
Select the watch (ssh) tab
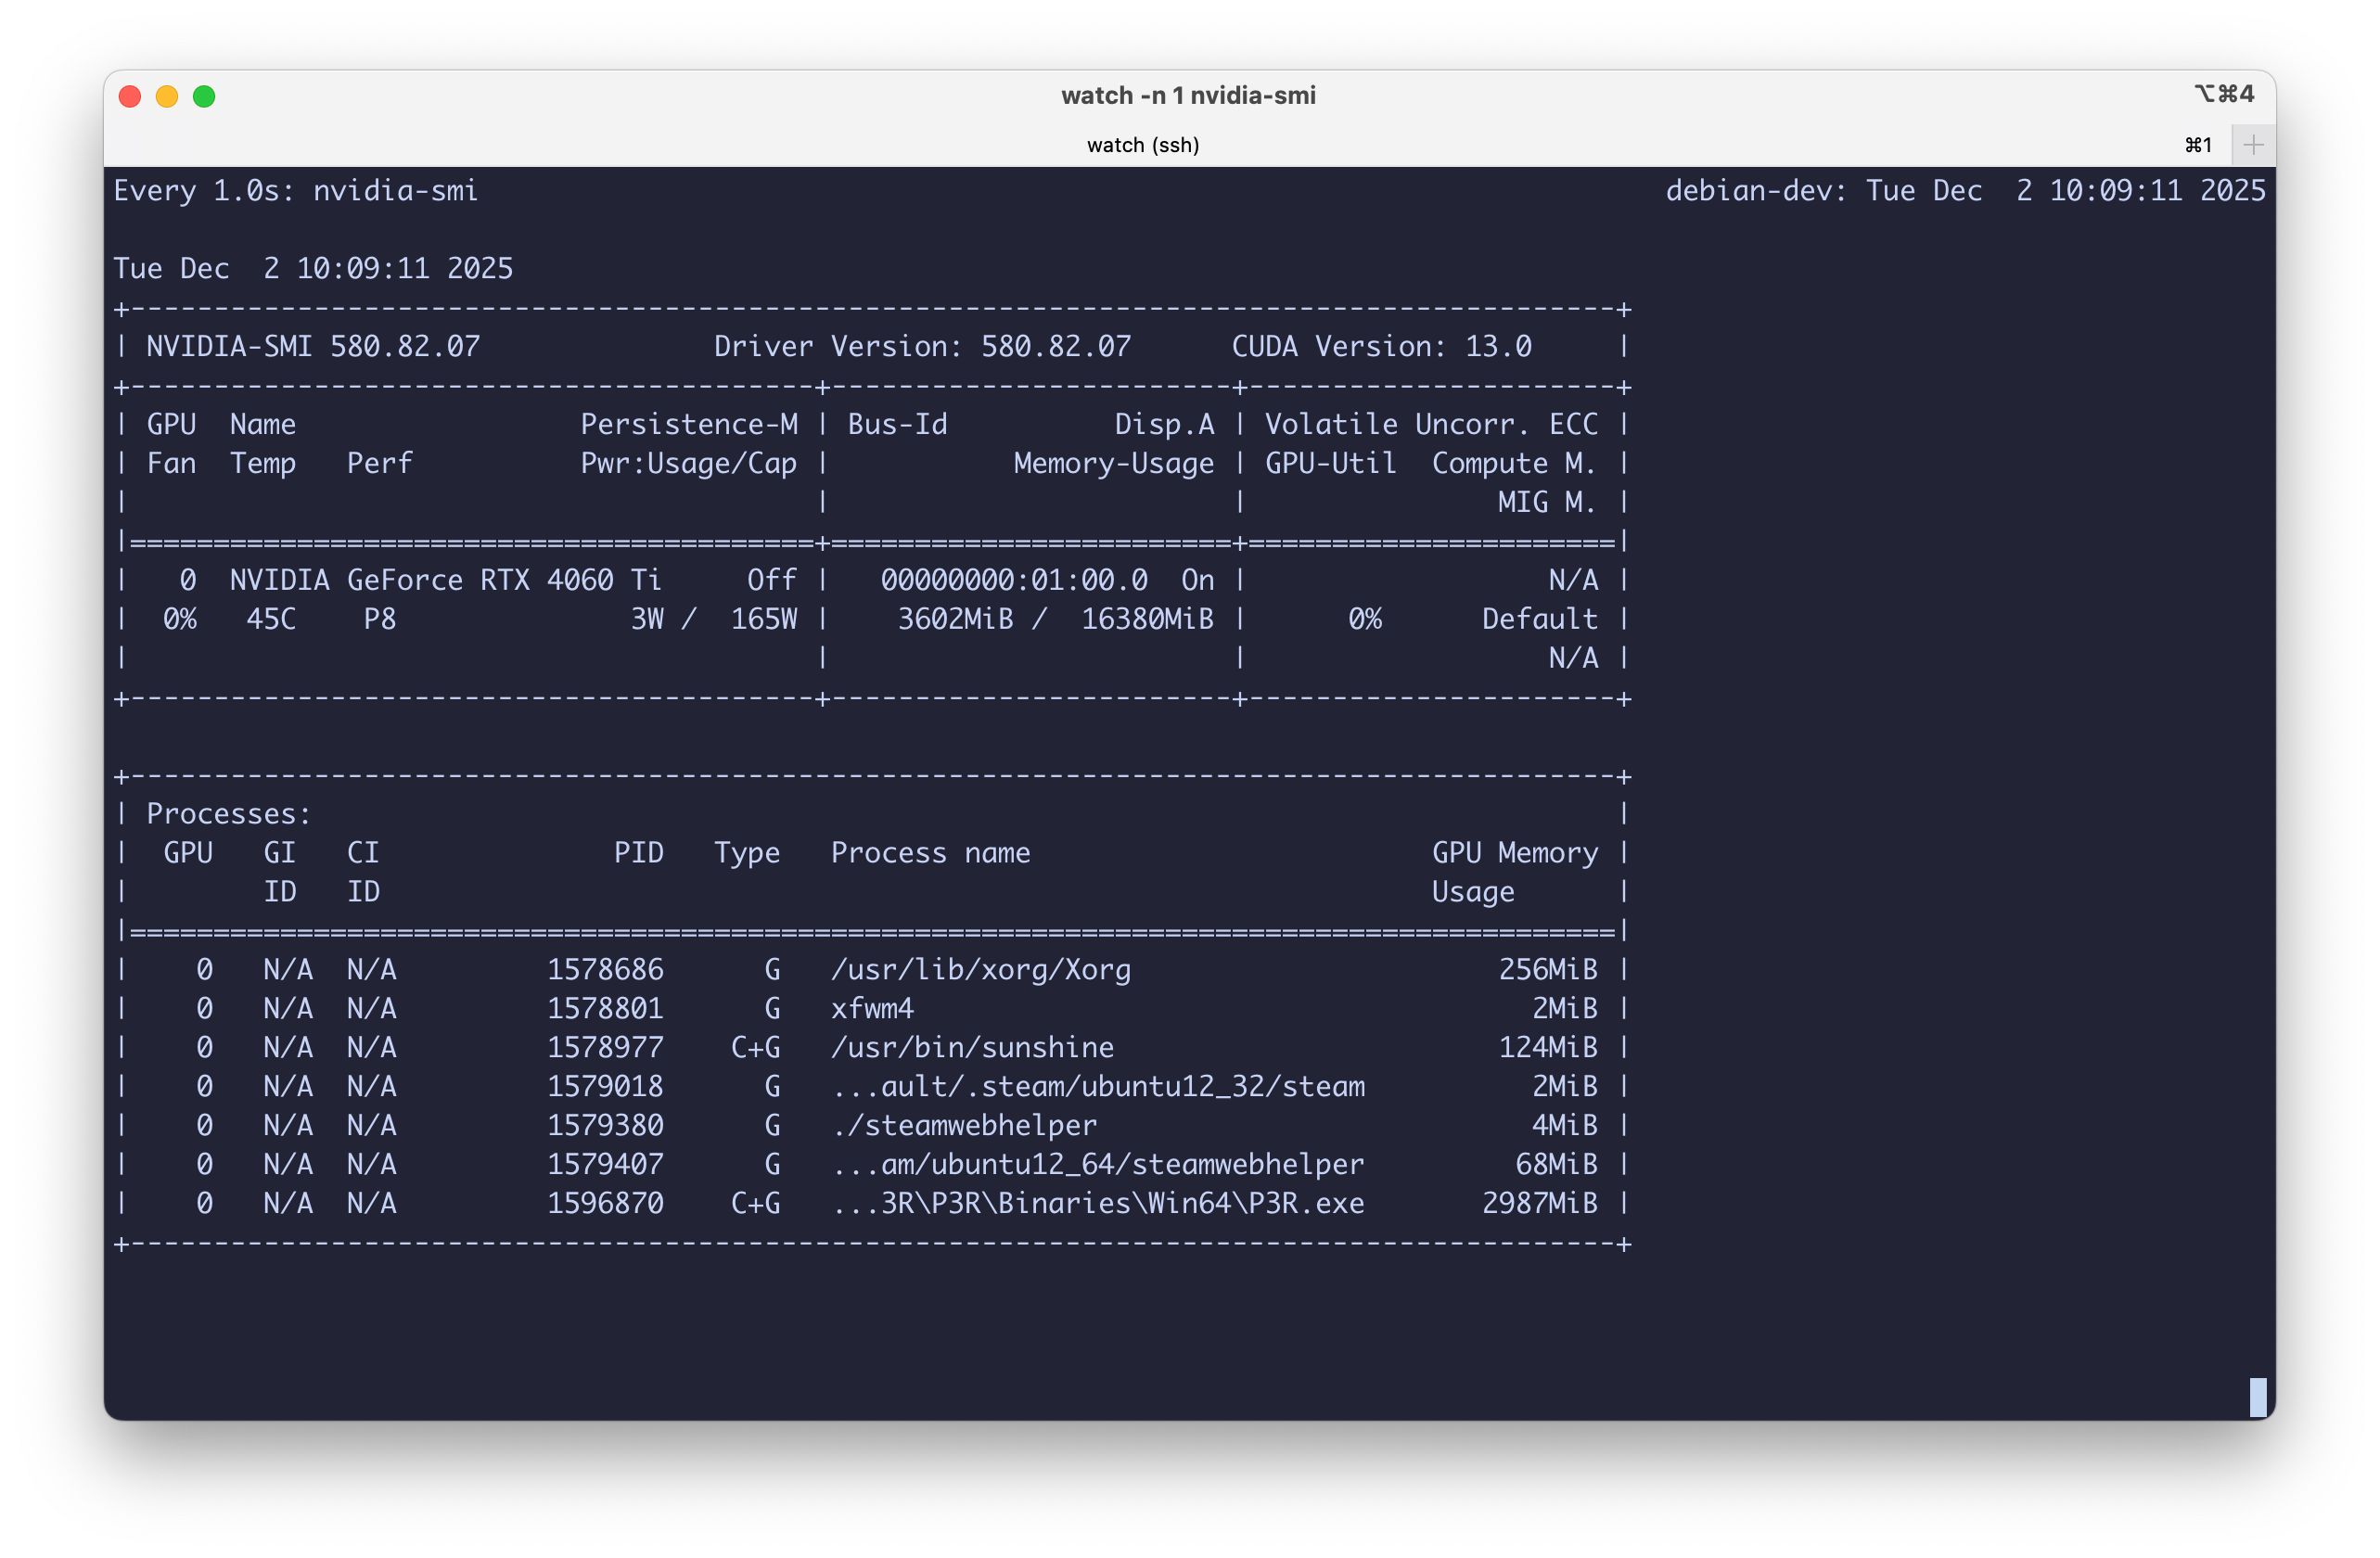point(1142,145)
